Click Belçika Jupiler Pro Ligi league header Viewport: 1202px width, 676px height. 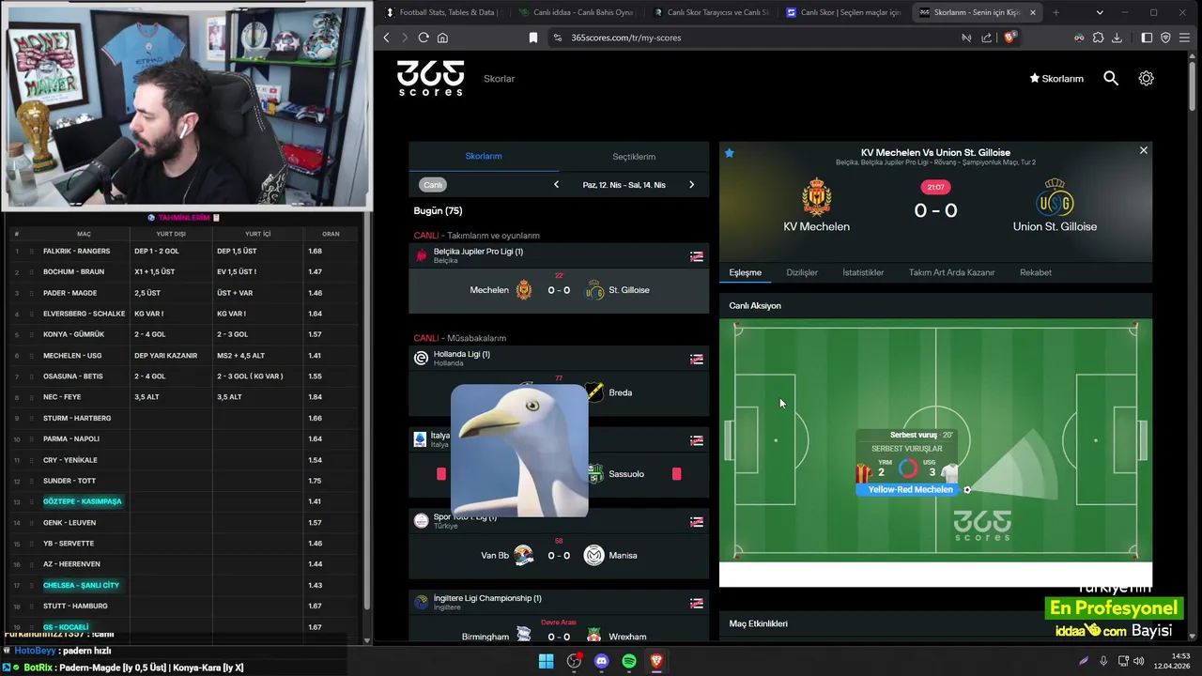(559, 255)
